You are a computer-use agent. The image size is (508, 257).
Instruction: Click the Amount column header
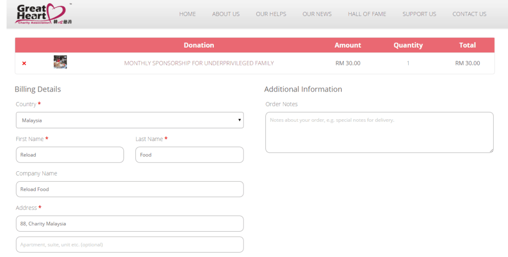[348, 45]
